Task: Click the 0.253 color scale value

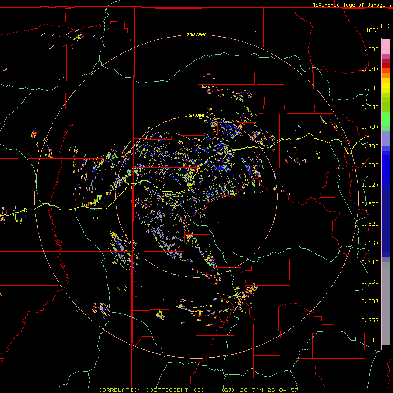Action: pos(370,321)
